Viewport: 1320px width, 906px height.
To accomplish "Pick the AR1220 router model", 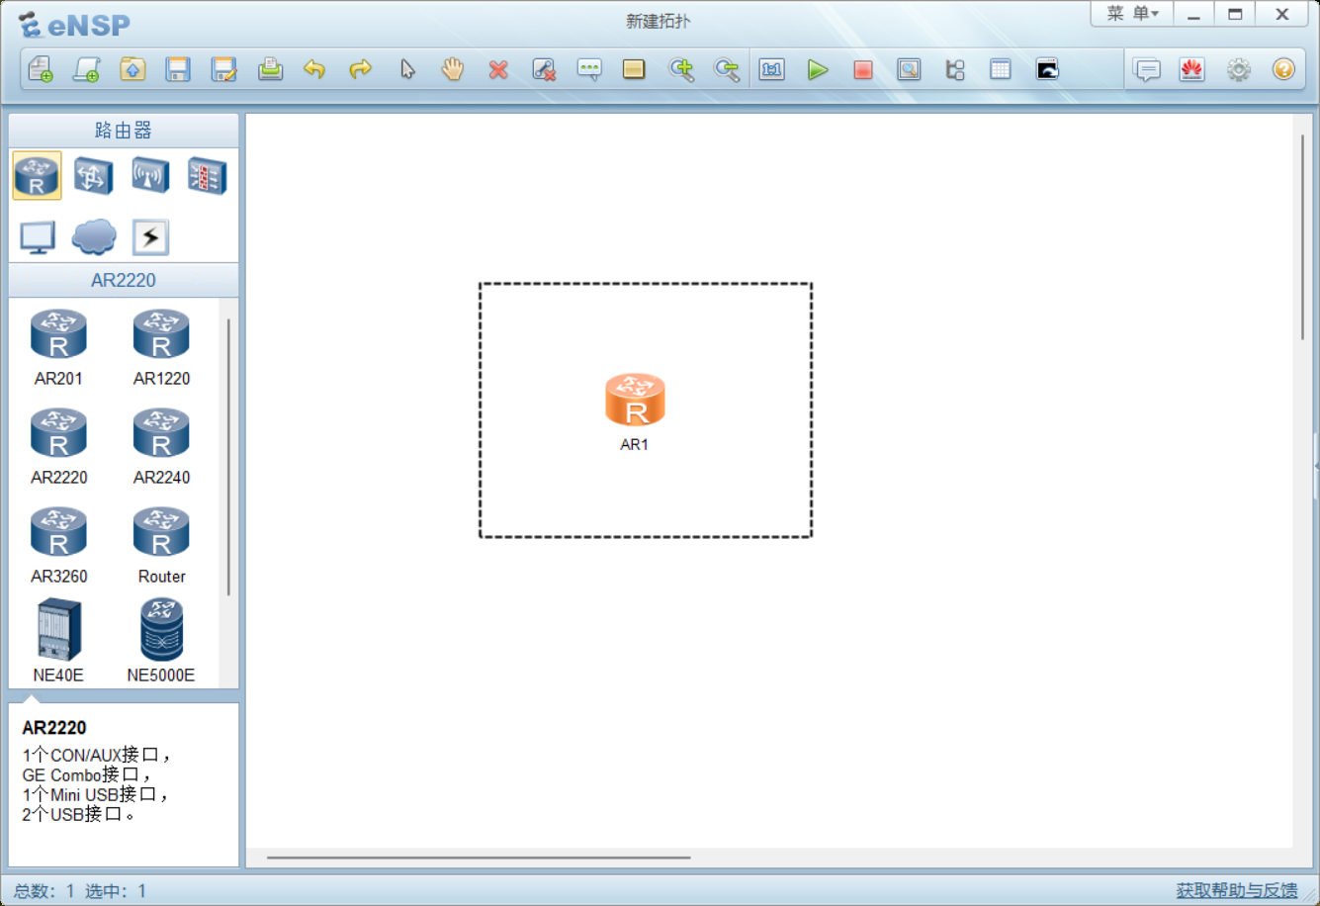I will coord(161,347).
